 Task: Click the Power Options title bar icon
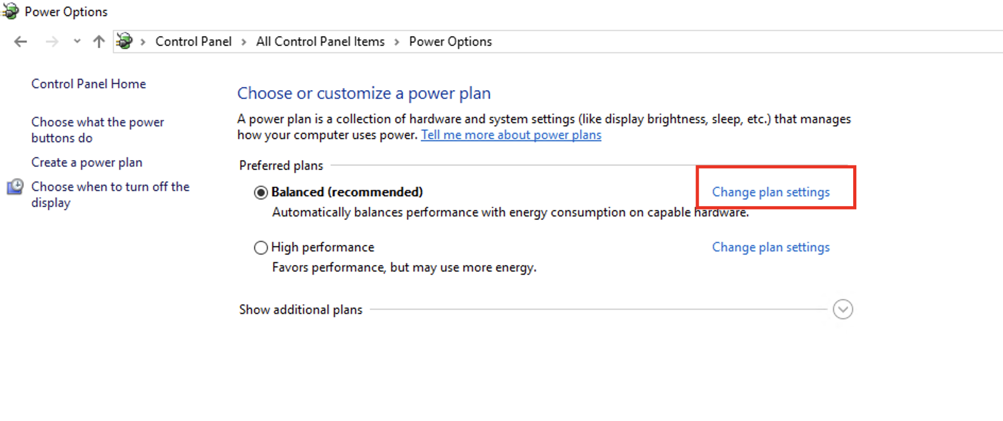click(x=10, y=11)
